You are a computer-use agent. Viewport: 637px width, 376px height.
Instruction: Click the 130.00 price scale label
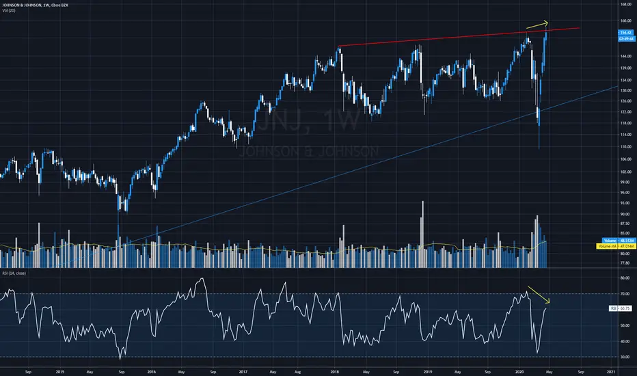(x=625, y=90)
